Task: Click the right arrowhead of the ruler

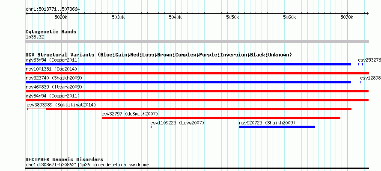Action: tap(368, 14)
